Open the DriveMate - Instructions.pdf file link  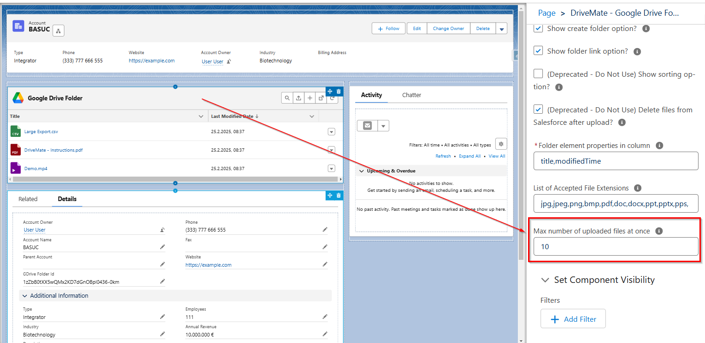pos(53,150)
